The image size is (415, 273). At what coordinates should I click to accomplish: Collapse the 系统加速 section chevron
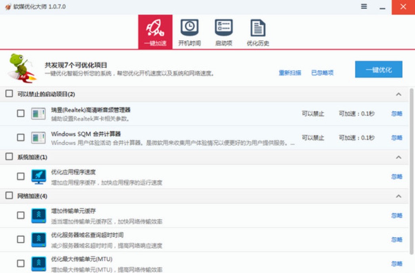click(x=399, y=157)
